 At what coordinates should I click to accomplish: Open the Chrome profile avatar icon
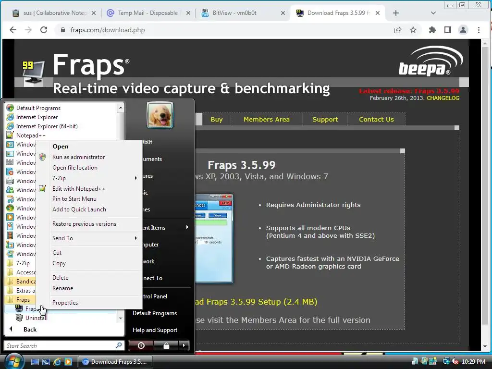pos(463,30)
